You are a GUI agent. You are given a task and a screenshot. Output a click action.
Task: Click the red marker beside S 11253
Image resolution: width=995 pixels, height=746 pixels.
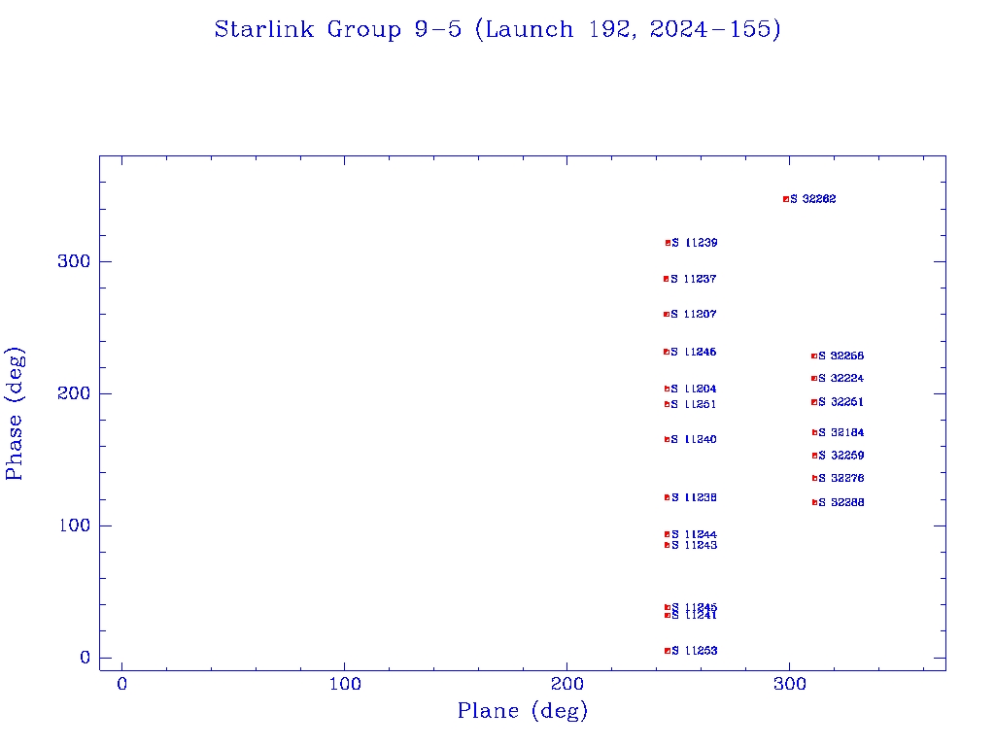click(668, 651)
